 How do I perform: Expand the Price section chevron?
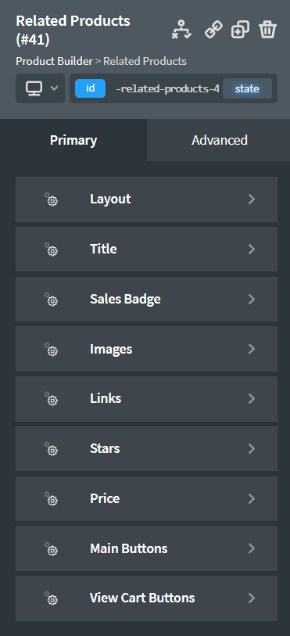coord(252,498)
